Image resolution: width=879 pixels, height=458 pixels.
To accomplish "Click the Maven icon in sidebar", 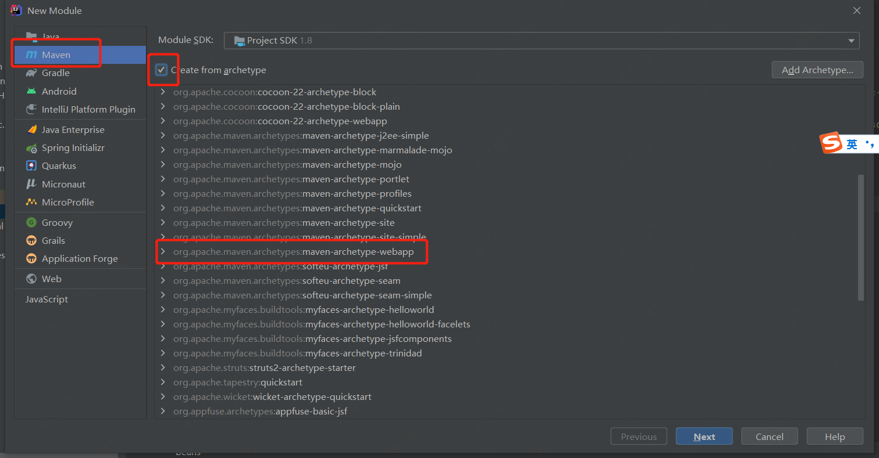I will pos(31,55).
